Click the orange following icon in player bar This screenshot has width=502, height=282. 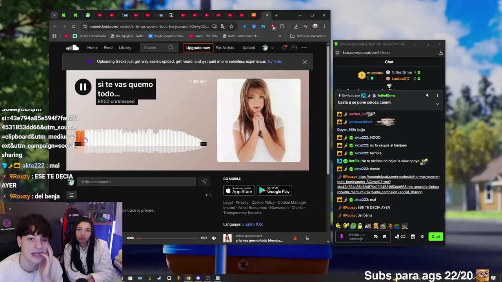295,238
